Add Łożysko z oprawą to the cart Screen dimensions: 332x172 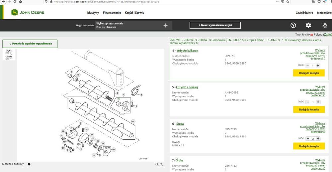309,109
